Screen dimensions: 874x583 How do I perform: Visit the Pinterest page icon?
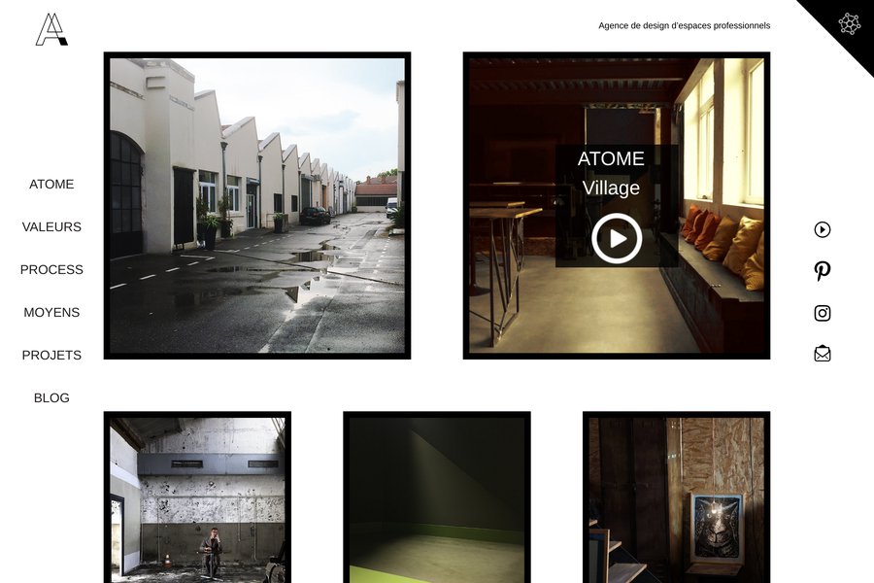(823, 271)
